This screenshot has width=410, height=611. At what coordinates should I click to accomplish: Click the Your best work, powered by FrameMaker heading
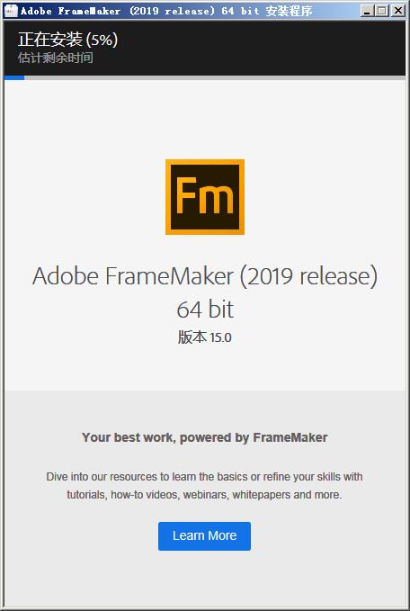coord(205,437)
